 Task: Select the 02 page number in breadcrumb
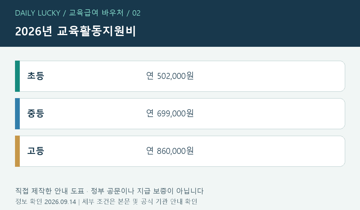click(x=136, y=13)
